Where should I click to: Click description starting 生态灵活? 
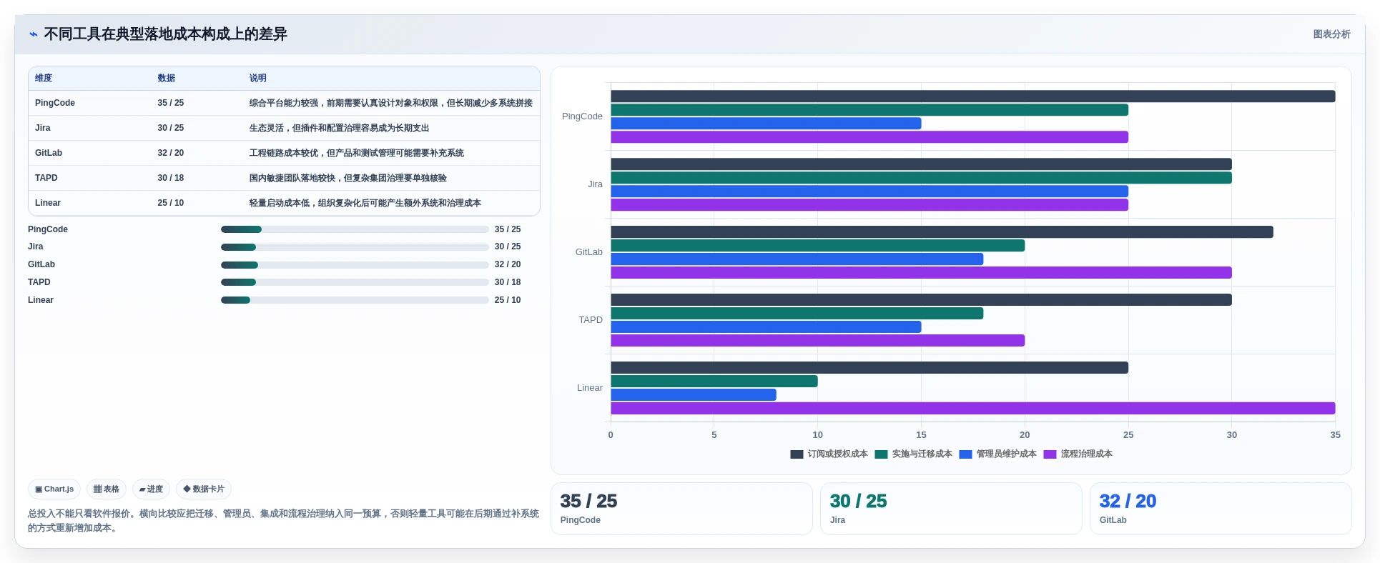click(x=339, y=128)
